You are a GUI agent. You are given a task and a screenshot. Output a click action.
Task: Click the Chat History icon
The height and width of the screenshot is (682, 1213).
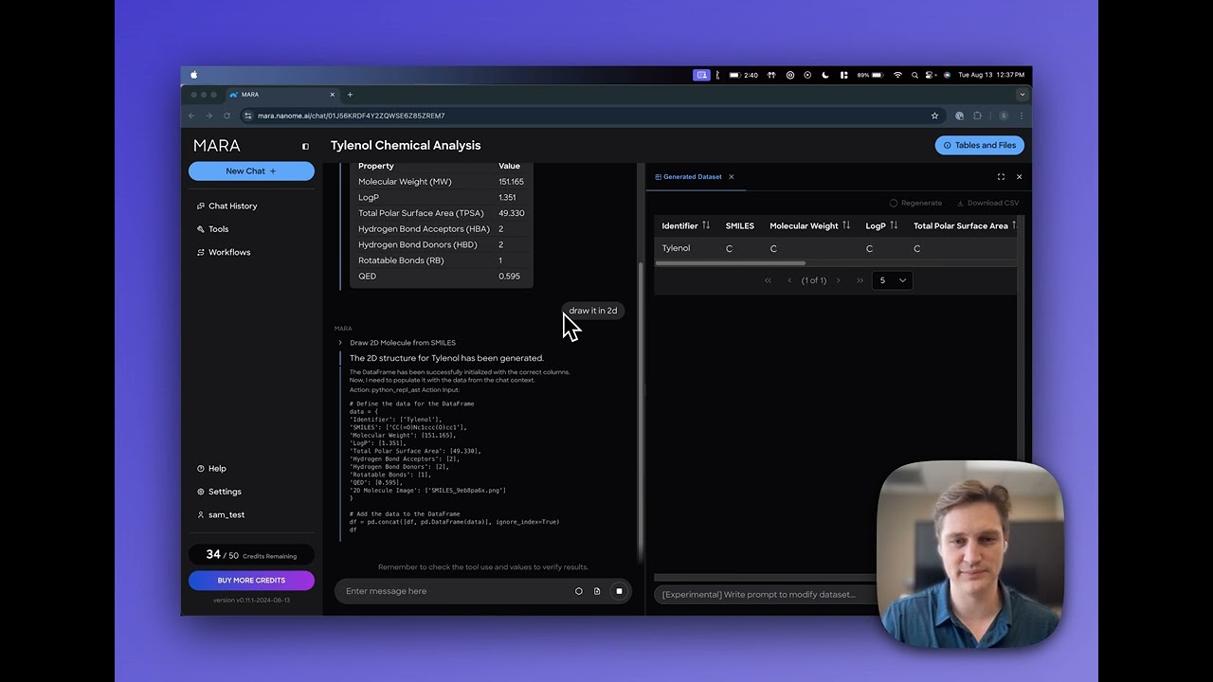[200, 206]
